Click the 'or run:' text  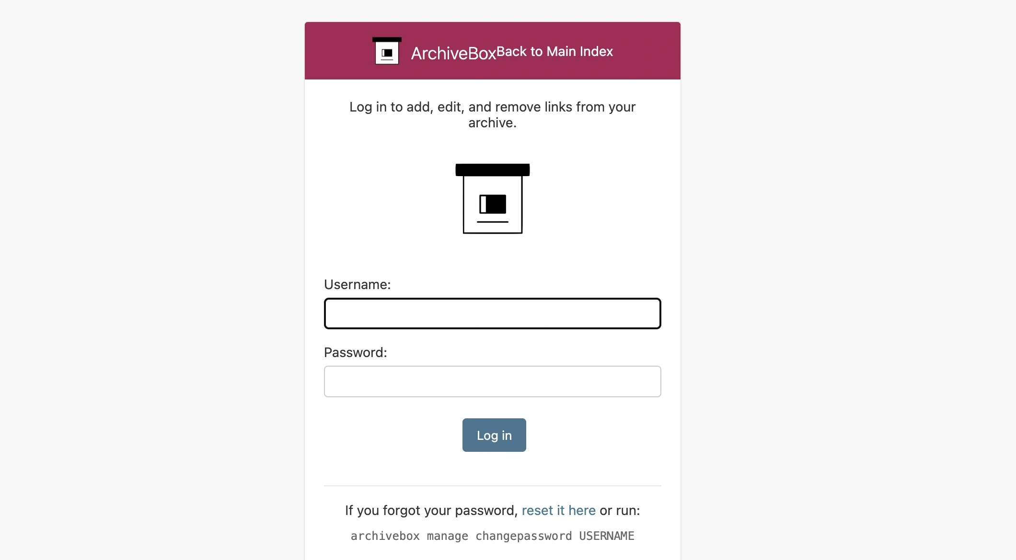point(620,510)
